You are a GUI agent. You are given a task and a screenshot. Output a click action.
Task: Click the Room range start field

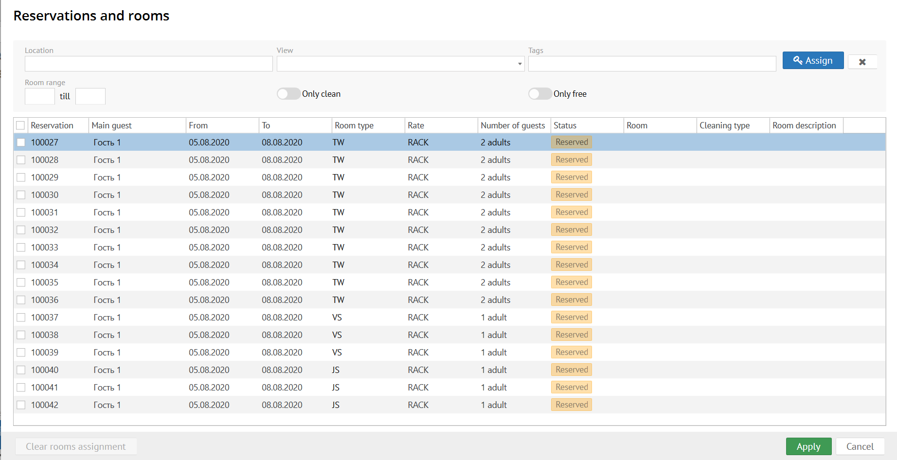[x=40, y=96]
